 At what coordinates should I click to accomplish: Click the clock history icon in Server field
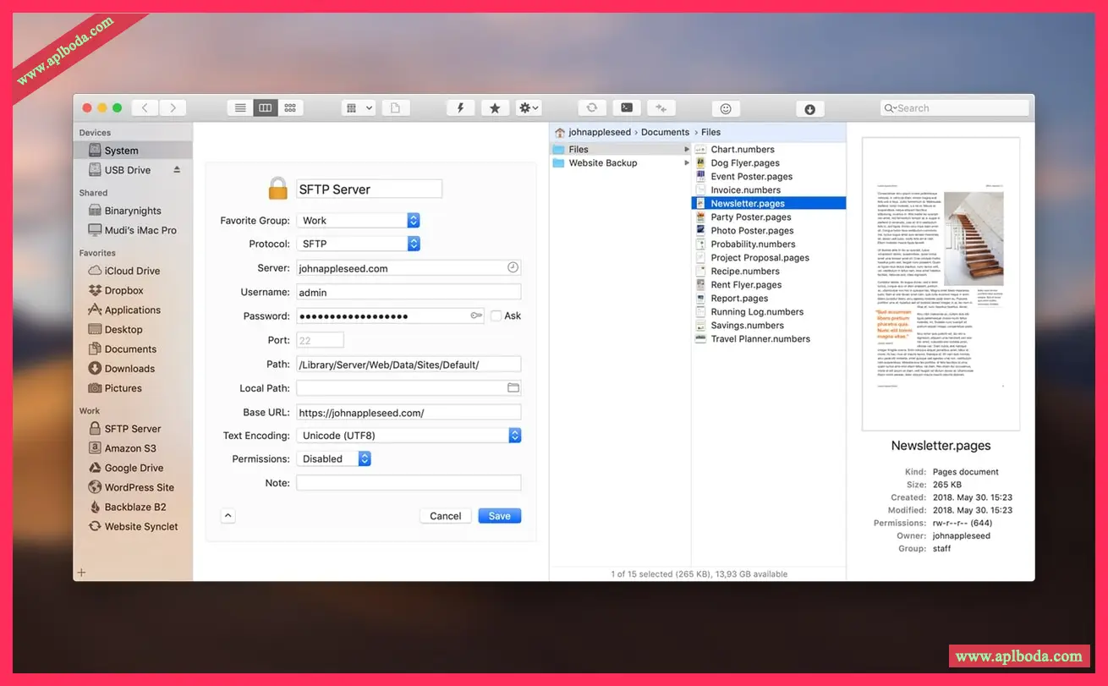pos(513,267)
